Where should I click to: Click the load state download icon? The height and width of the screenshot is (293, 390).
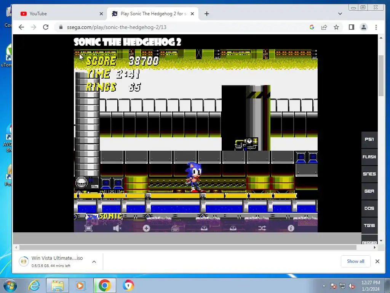[x=233, y=228]
